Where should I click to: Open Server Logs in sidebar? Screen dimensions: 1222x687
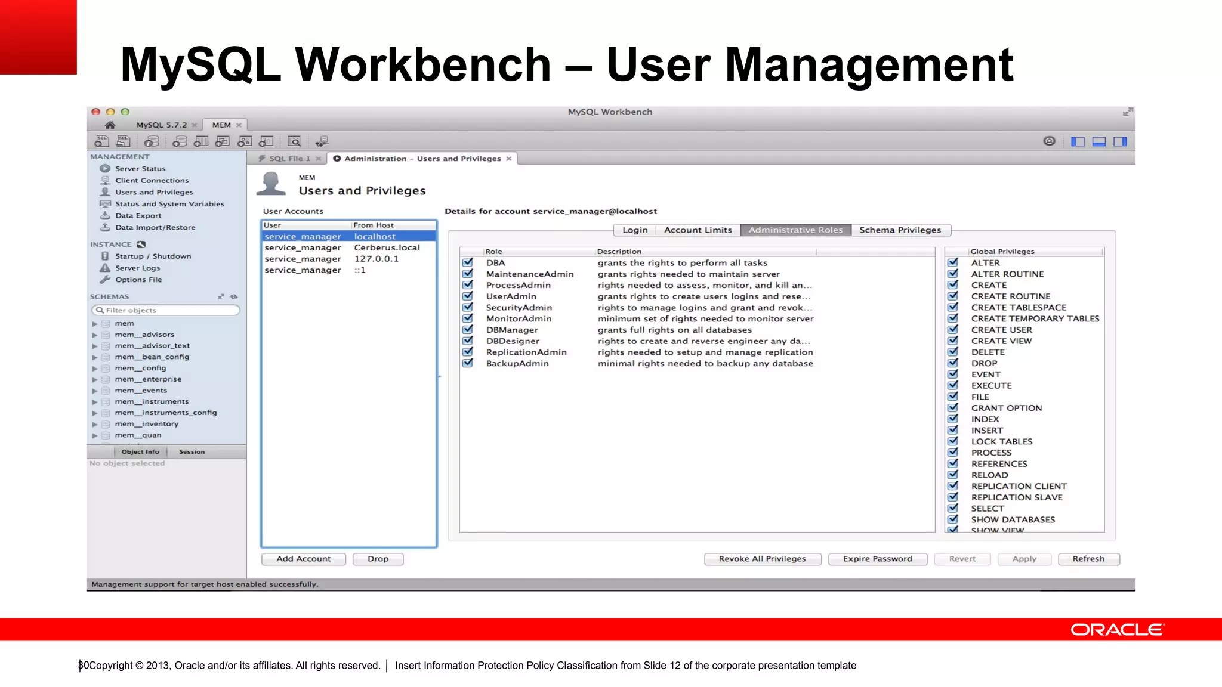pos(137,268)
